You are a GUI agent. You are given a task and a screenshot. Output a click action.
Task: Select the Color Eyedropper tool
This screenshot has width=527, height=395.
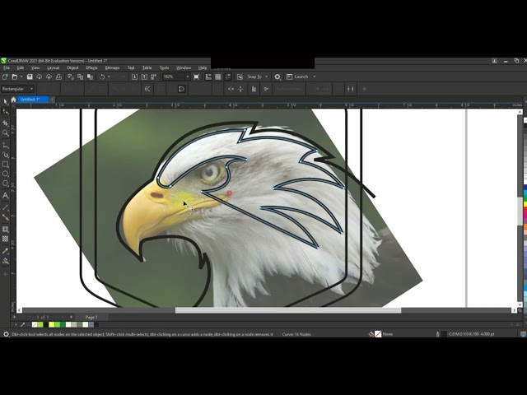[5, 251]
